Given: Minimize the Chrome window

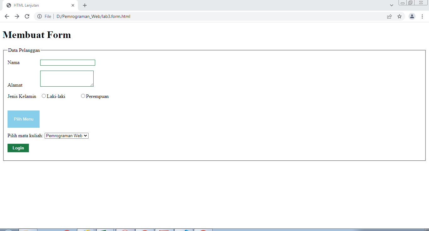Looking at the screenshot, I should [402, 3].
